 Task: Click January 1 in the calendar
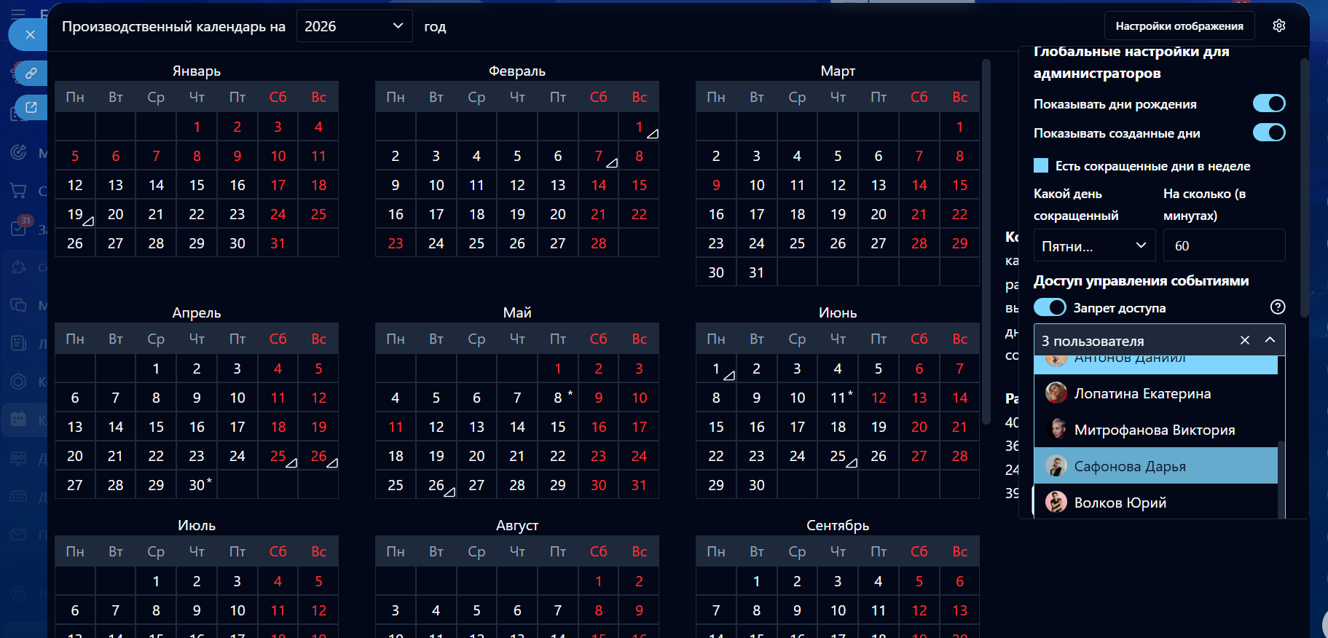197,127
